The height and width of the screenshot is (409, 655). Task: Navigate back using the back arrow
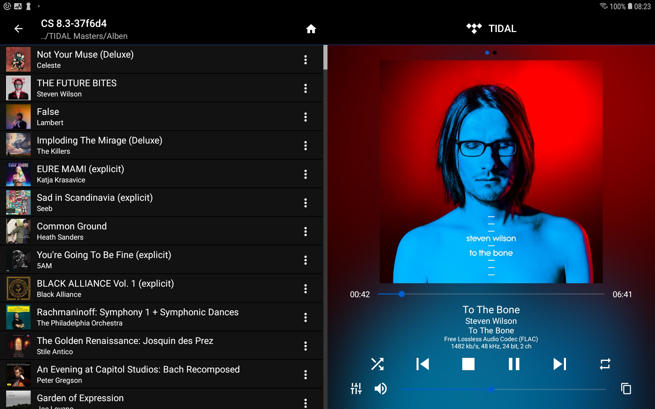[19, 28]
